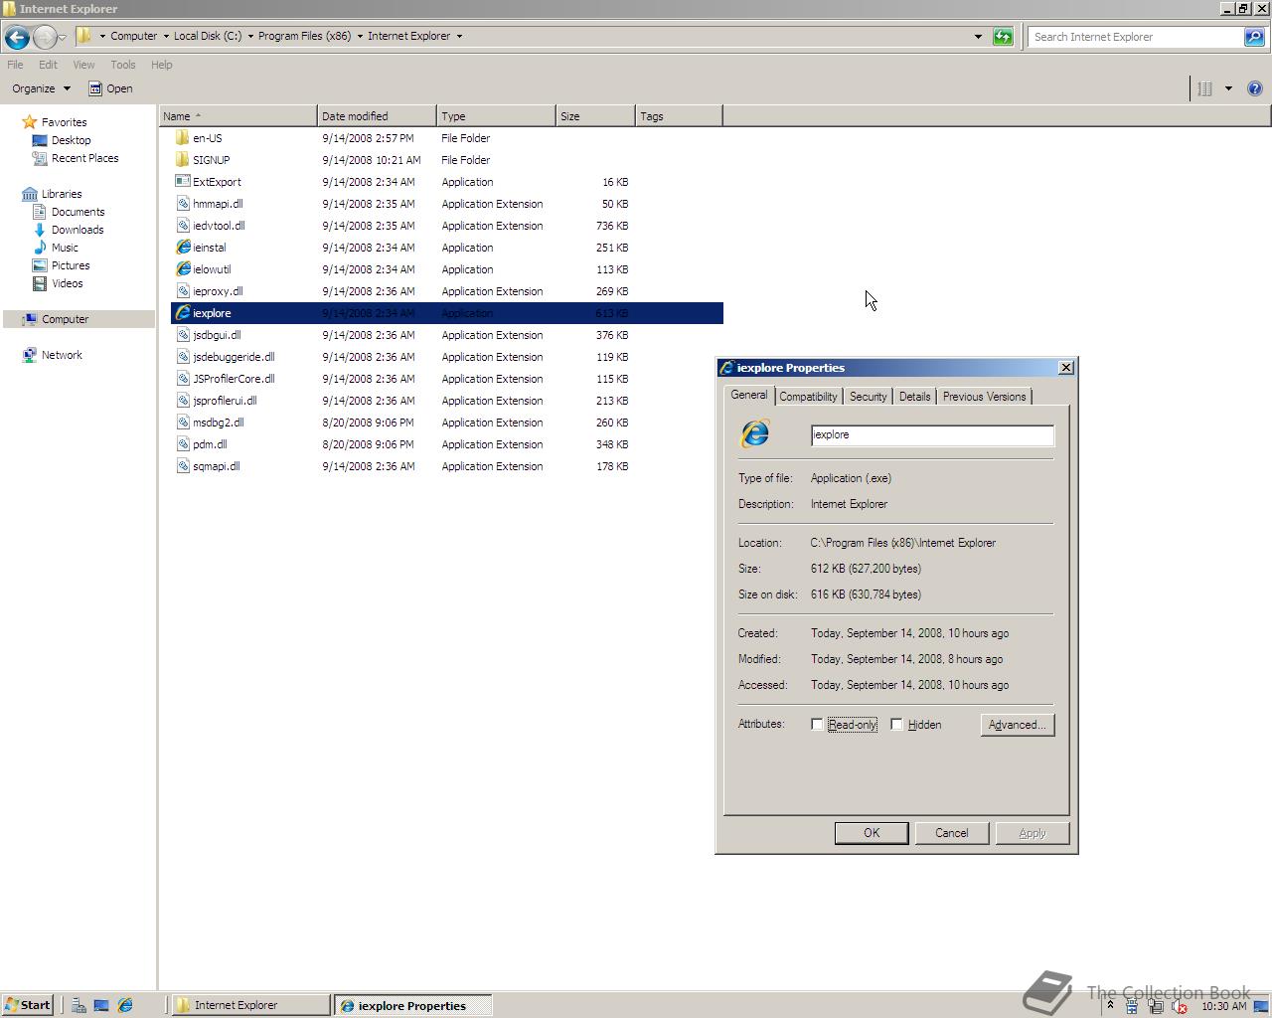Screen dimensions: 1272x1018
Task: Select the ieinstal application icon
Action: point(183,248)
